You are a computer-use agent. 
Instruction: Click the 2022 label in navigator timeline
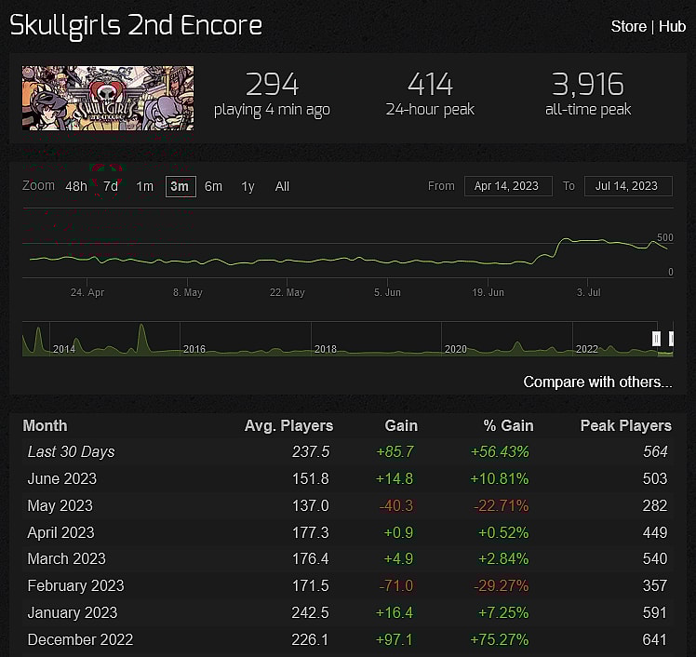(x=587, y=349)
